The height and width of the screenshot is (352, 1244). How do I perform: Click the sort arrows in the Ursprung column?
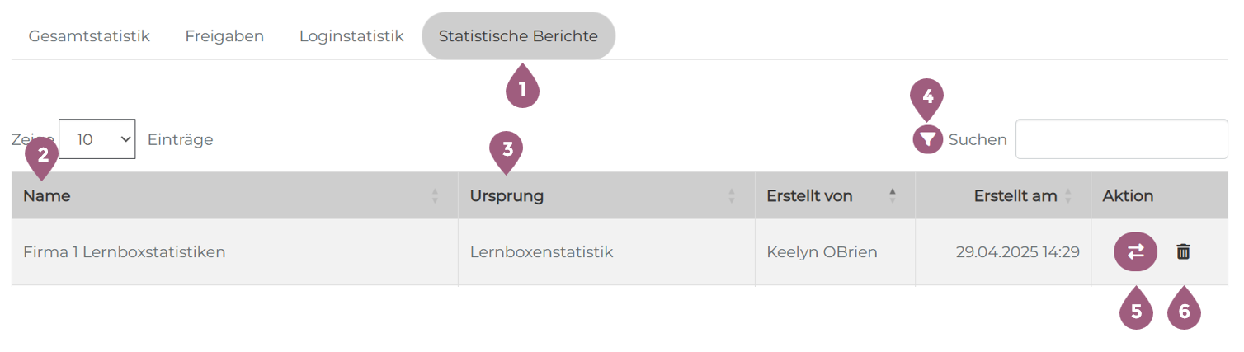click(x=731, y=196)
